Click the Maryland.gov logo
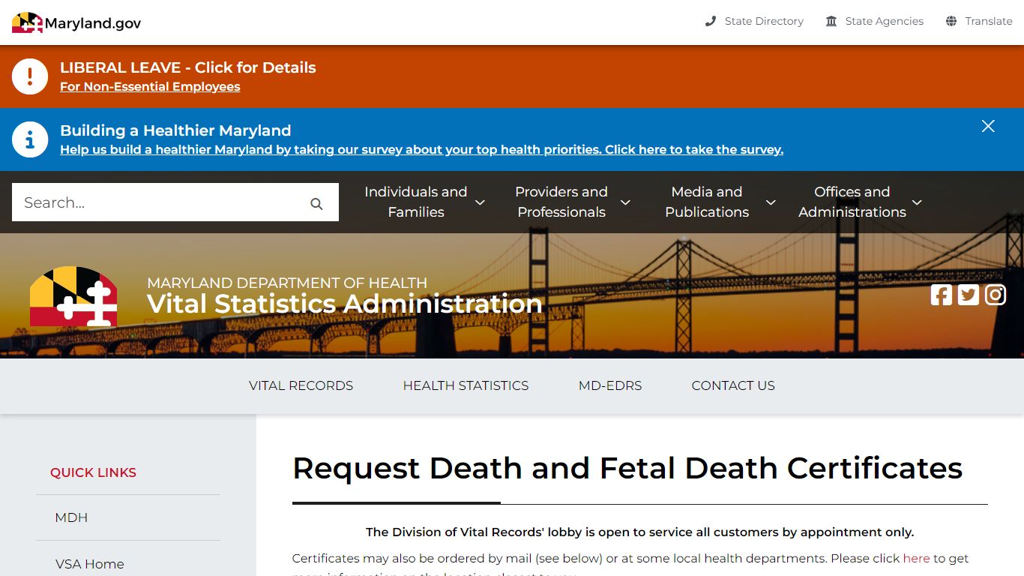 76,22
